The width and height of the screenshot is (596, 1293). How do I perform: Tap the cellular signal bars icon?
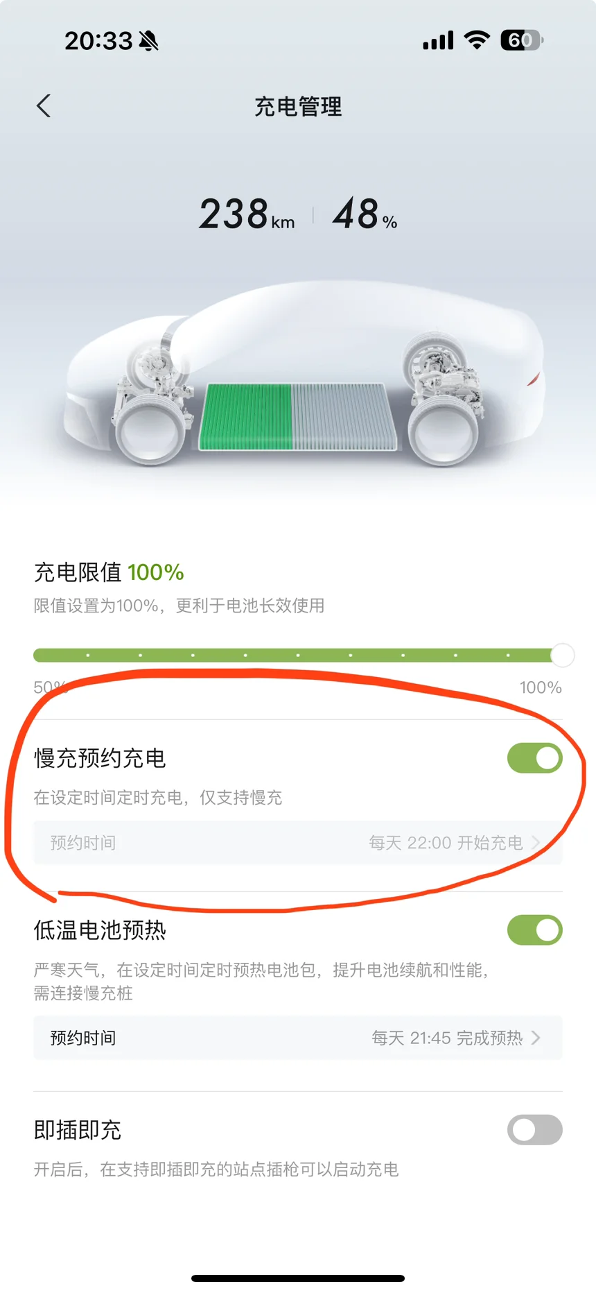click(438, 41)
